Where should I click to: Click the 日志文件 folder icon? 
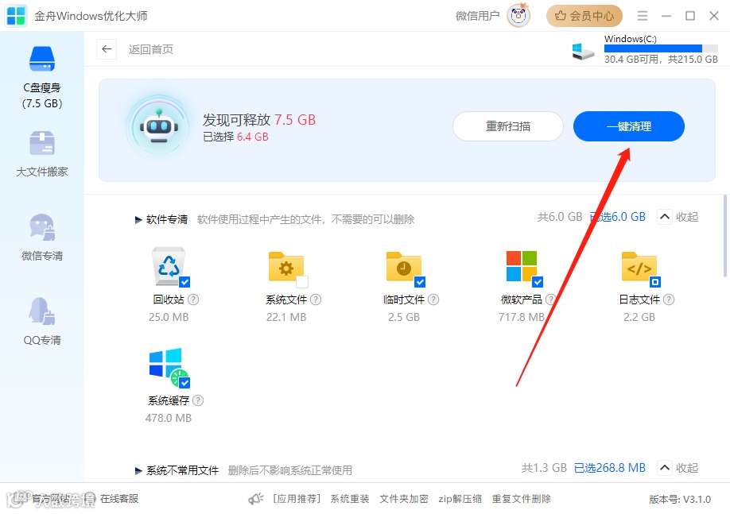coord(639,267)
